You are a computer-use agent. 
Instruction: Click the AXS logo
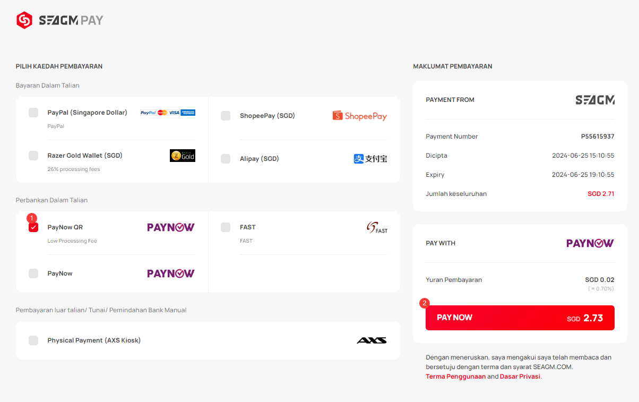pos(372,340)
